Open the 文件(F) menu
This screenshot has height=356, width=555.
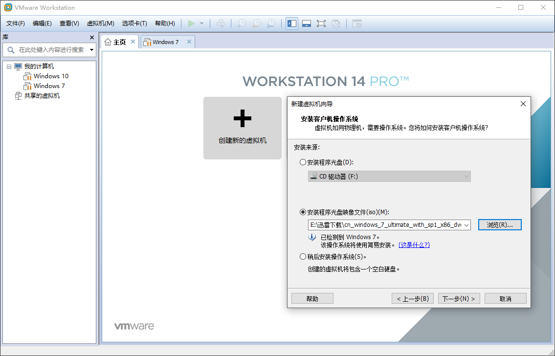[x=16, y=23]
